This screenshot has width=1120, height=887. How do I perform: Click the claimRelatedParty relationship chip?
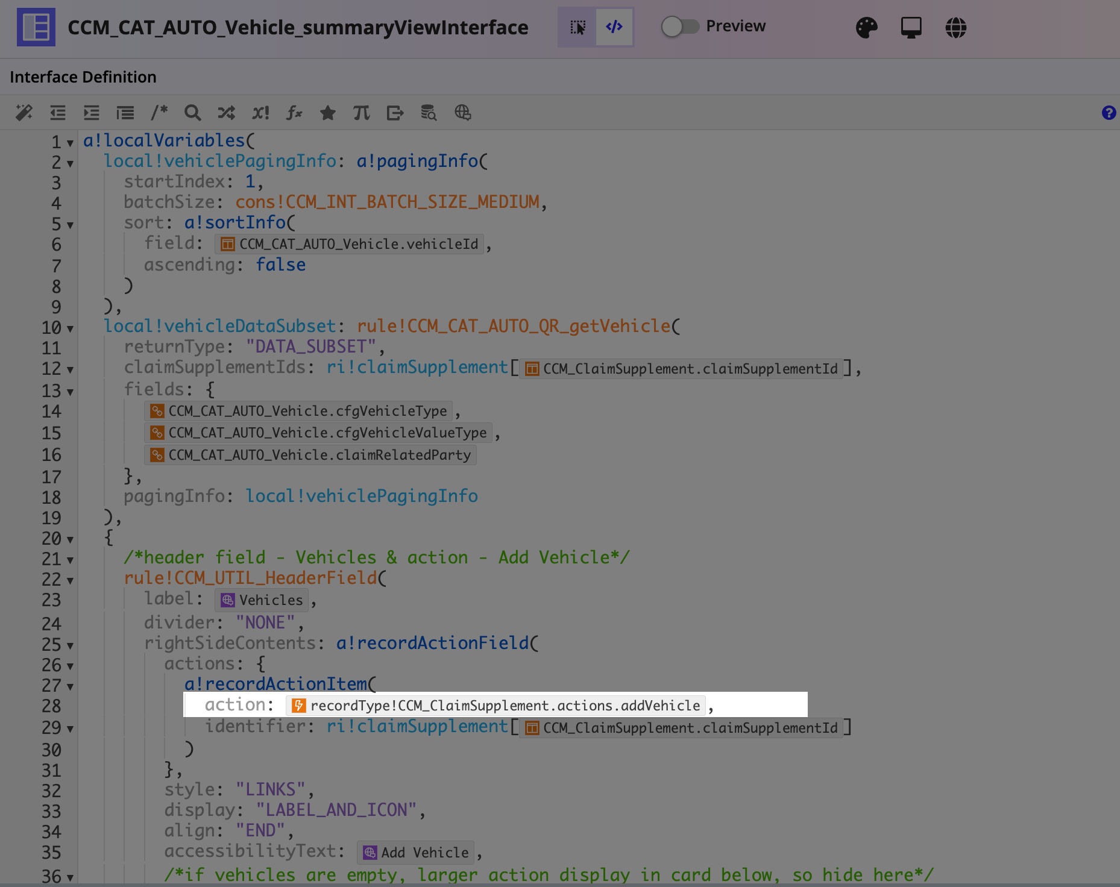point(310,455)
